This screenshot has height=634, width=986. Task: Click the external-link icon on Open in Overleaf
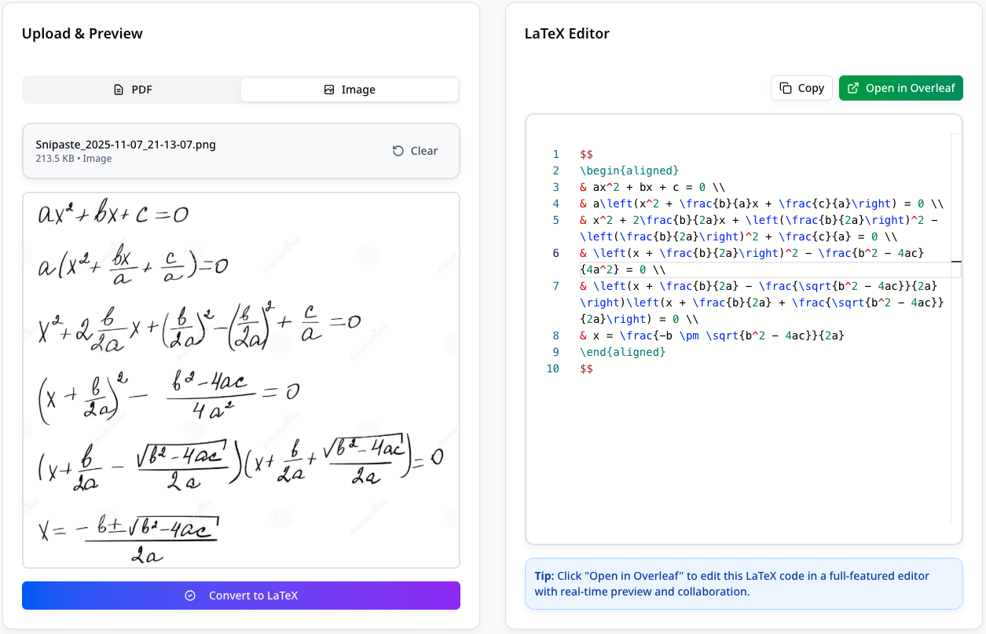coord(852,88)
